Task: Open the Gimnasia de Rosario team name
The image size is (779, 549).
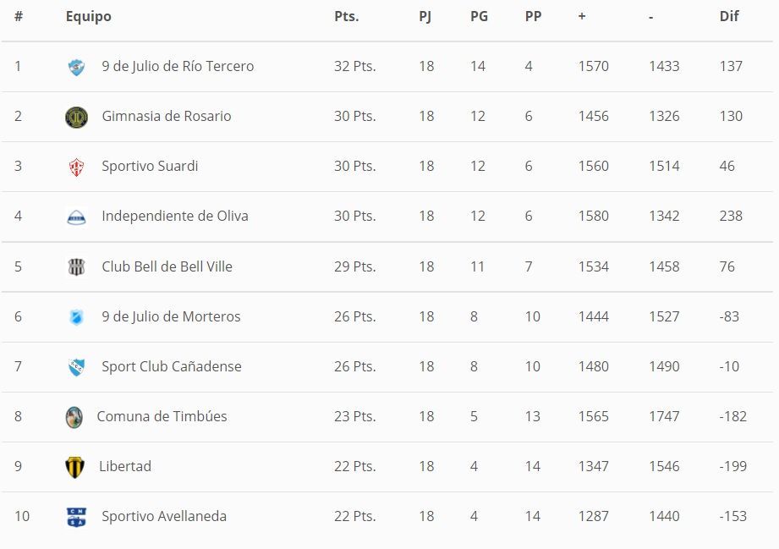Action: pos(166,116)
